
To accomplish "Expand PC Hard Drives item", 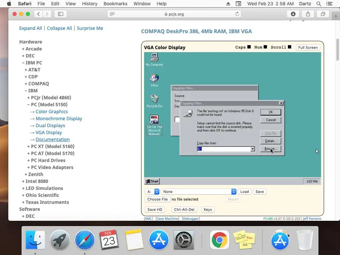I will [x=46, y=160].
